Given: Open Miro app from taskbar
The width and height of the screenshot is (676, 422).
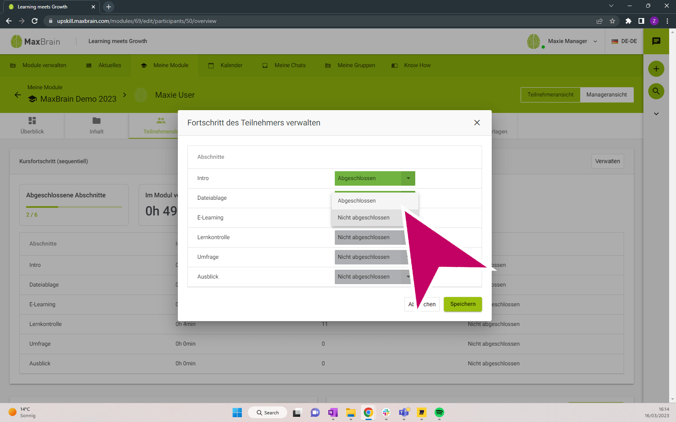Looking at the screenshot, I should (422, 412).
